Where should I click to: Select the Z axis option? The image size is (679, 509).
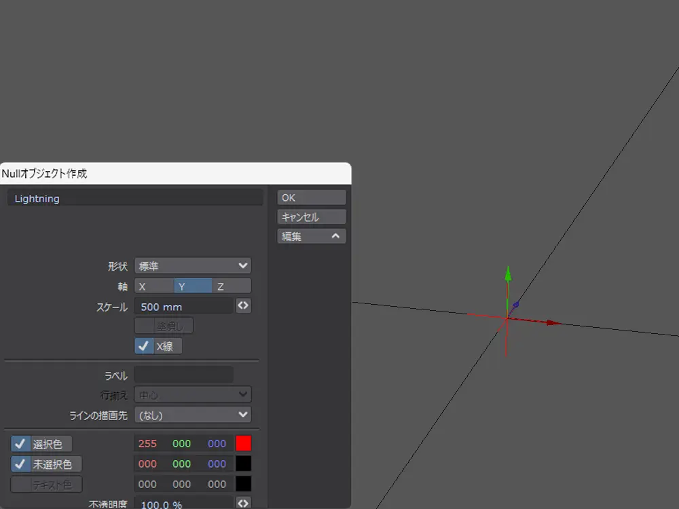(232, 286)
